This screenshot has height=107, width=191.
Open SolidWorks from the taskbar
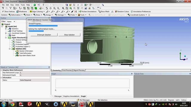(x=30, y=104)
